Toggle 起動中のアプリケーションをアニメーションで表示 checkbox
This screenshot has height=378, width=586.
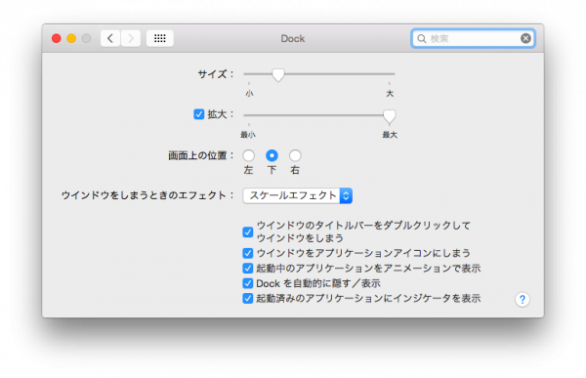(247, 268)
